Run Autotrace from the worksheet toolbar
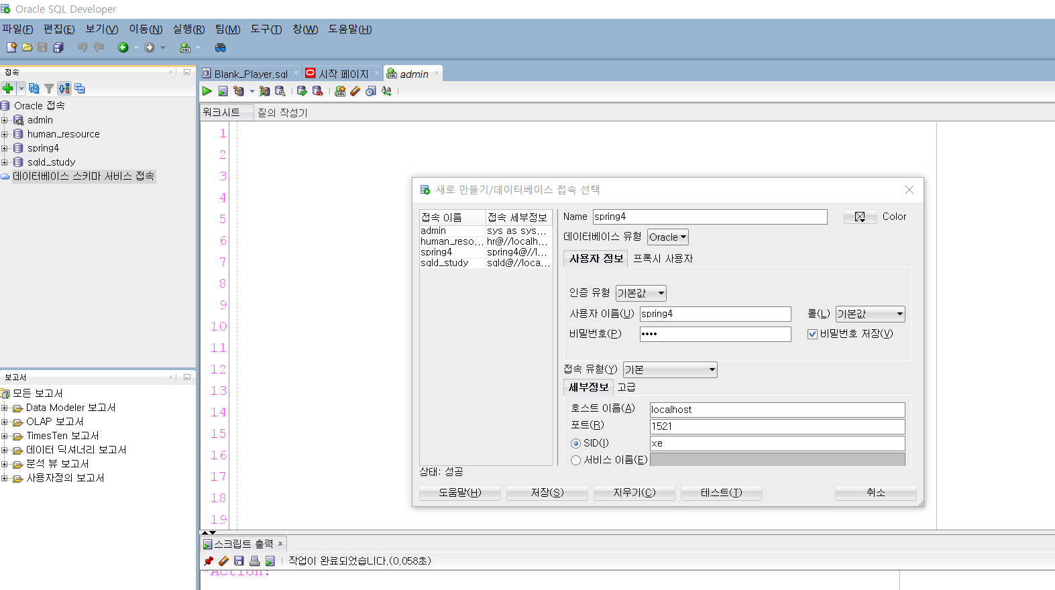1055x590 pixels. coord(264,91)
